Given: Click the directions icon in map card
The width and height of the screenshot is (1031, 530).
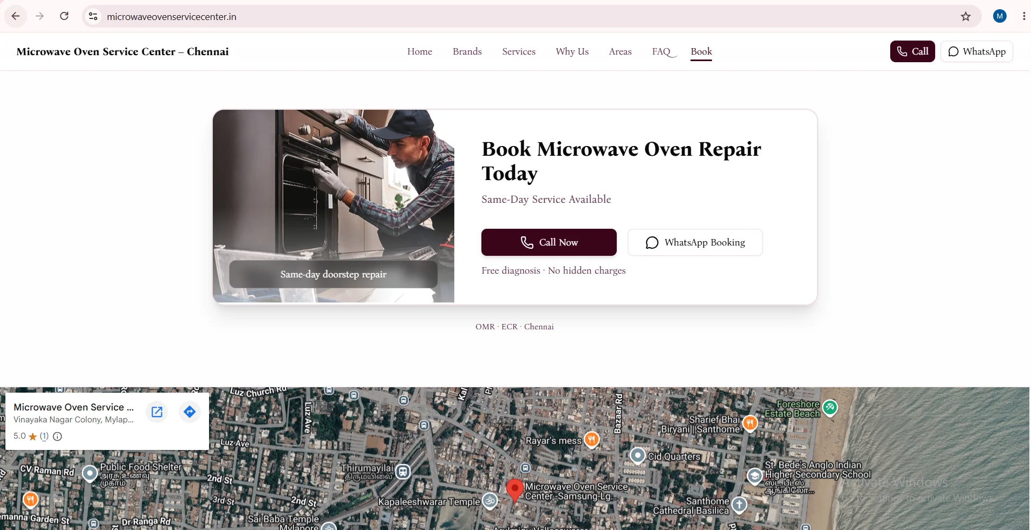Looking at the screenshot, I should [190, 412].
